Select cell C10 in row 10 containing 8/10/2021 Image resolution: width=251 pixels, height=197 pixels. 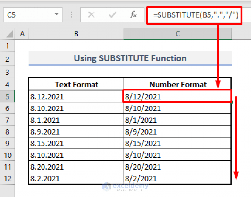click(x=177, y=155)
